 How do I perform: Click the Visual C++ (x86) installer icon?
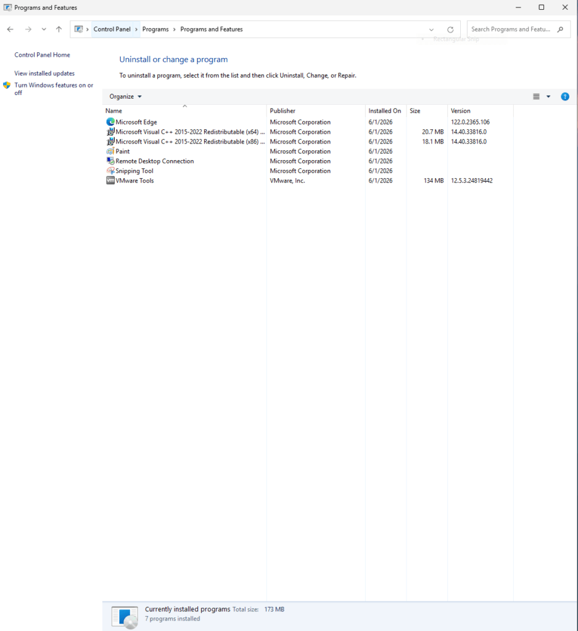pyautogui.click(x=110, y=142)
